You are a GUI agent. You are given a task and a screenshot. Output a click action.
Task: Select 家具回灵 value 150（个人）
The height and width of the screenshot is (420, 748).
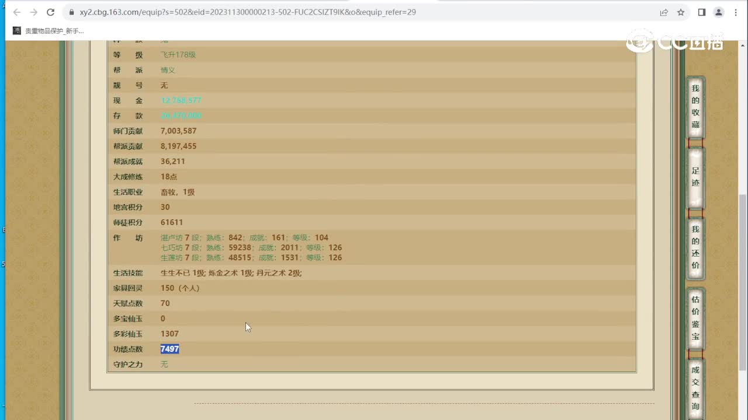coord(180,288)
